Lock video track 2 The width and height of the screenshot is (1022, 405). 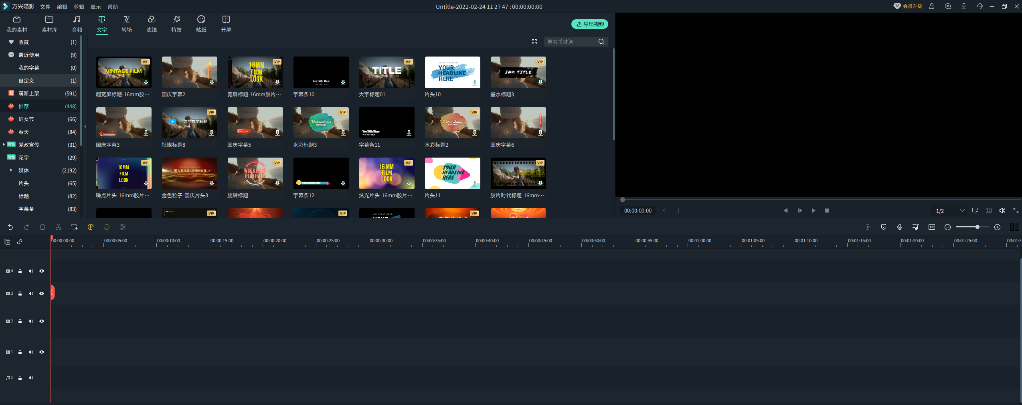[20, 321]
